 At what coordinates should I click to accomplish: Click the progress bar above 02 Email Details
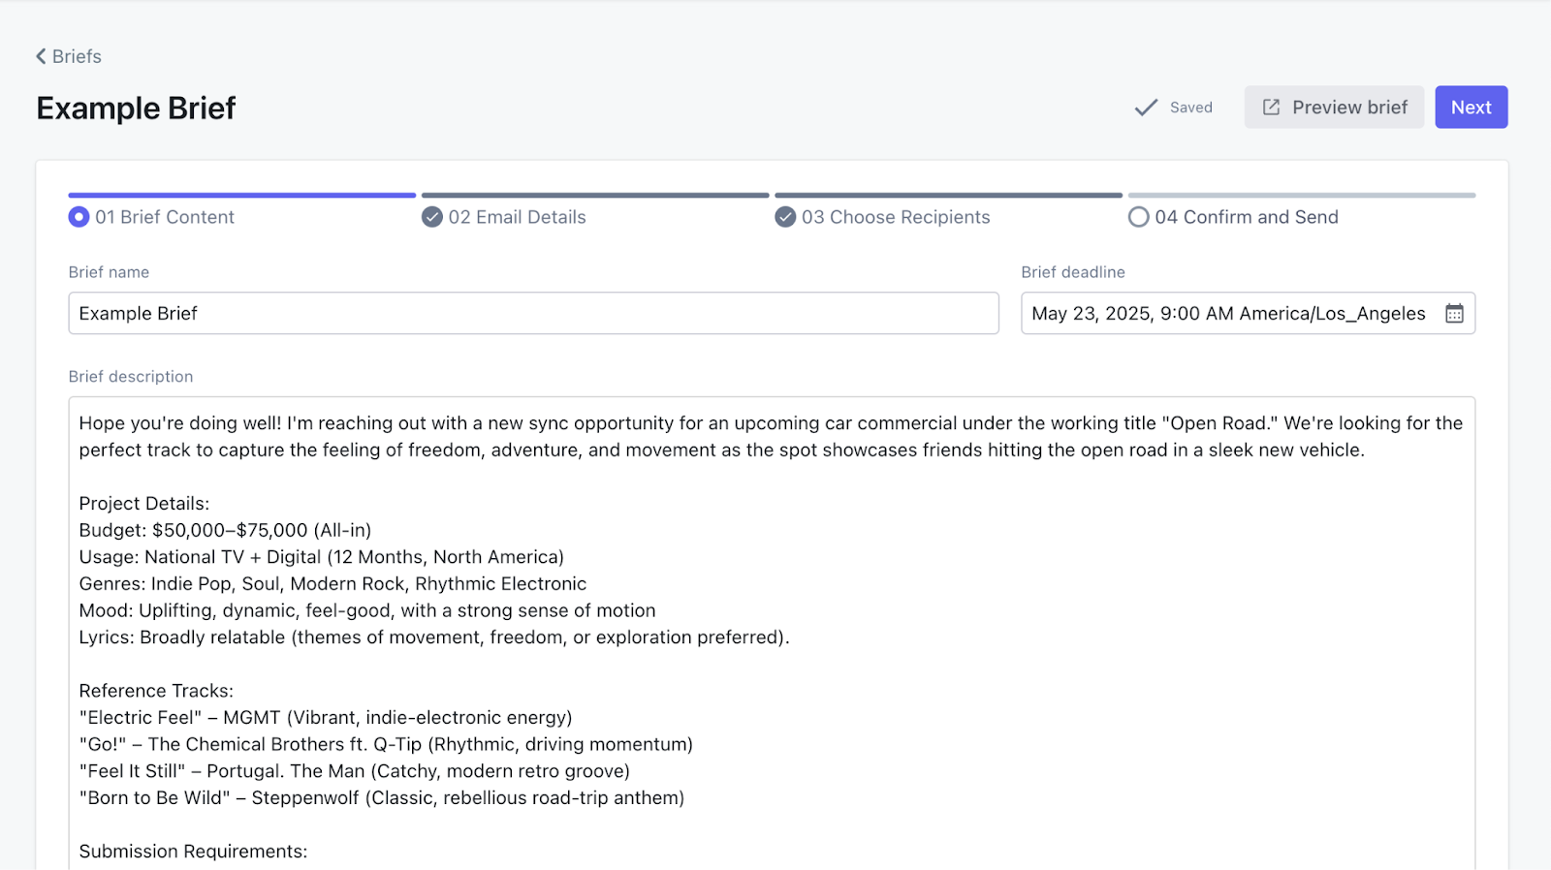595,196
